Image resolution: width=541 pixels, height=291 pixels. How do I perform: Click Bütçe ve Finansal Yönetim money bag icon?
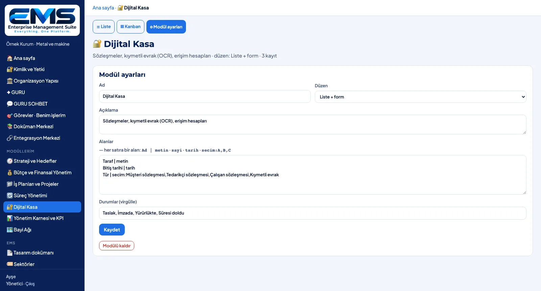point(10,173)
